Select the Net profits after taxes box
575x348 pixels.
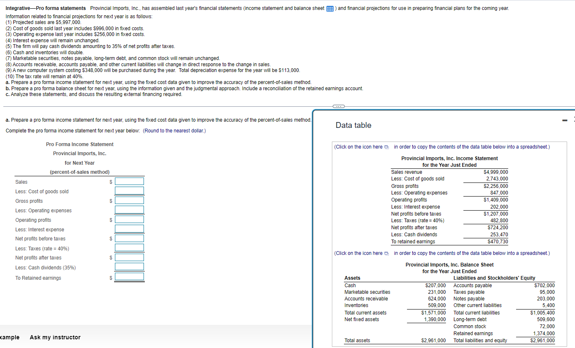coord(129,257)
